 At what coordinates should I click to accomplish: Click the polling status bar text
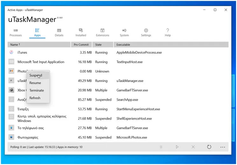click(46, 147)
